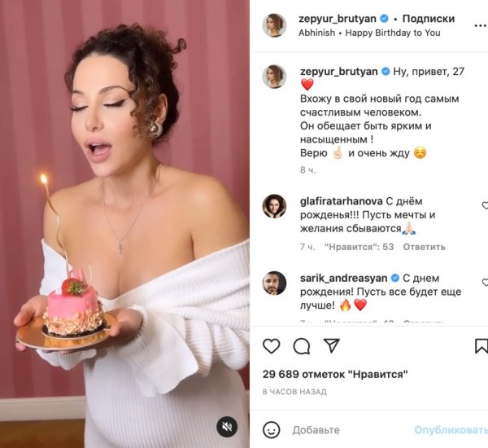This screenshot has width=488, height=448.
Task: Open zepyur_brutyan profile from header username
Action: [x=338, y=19]
